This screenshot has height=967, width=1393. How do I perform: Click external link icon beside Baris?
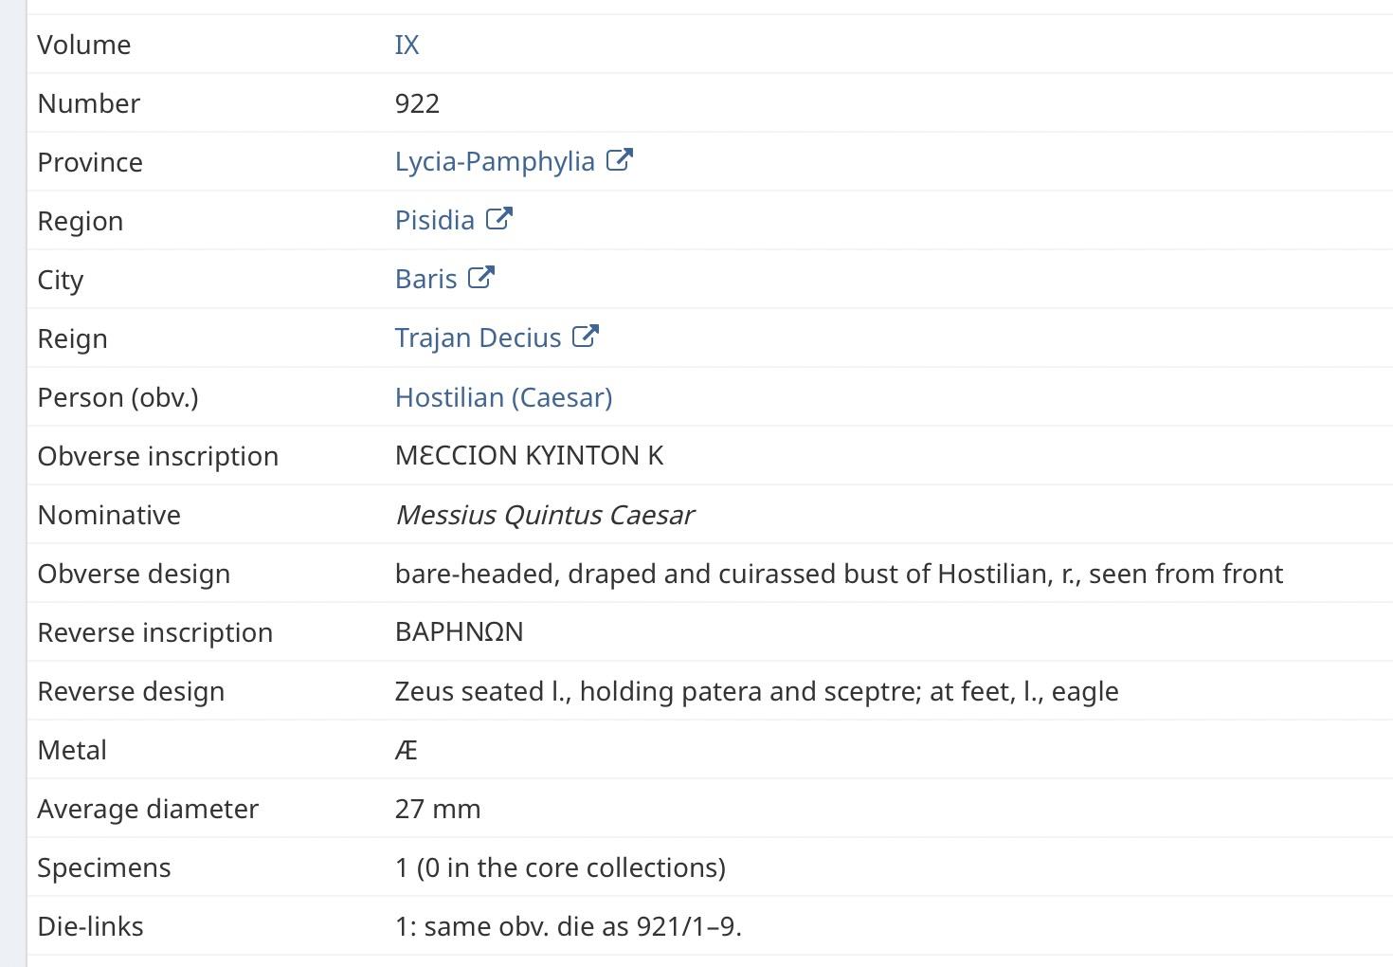pos(481,278)
